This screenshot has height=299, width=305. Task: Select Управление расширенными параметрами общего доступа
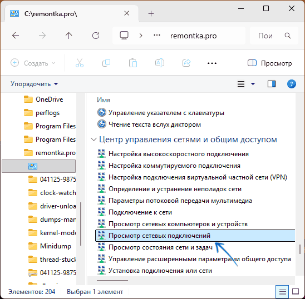(x=194, y=259)
